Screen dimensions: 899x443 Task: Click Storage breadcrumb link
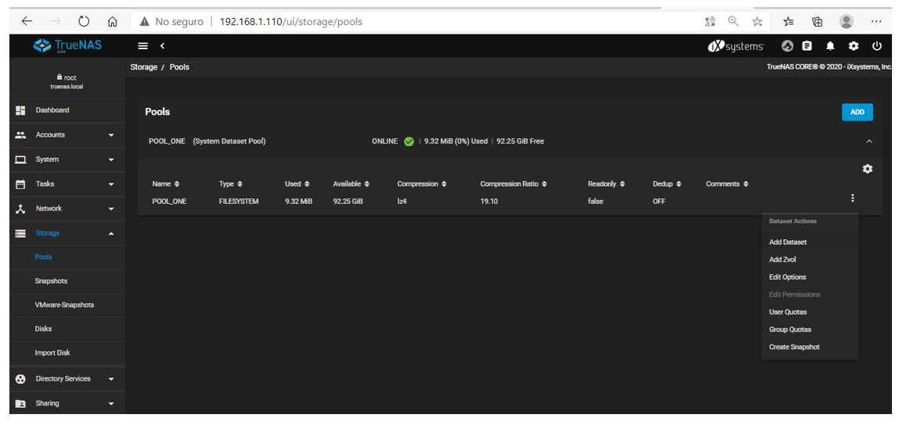(144, 67)
